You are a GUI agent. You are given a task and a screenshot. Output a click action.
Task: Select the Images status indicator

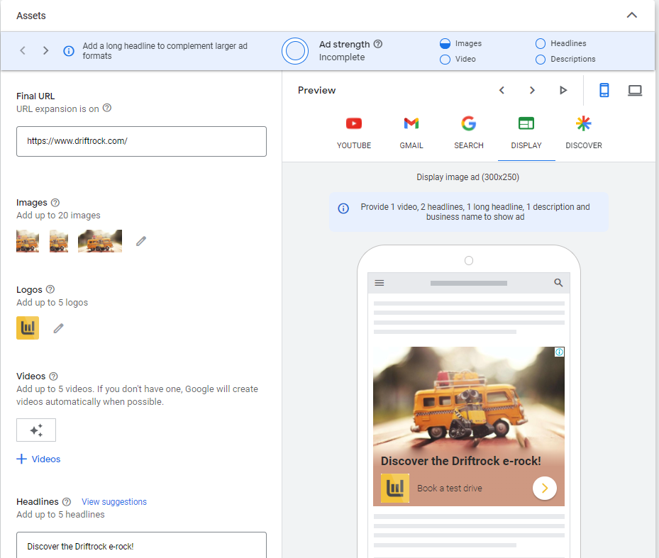pos(445,43)
